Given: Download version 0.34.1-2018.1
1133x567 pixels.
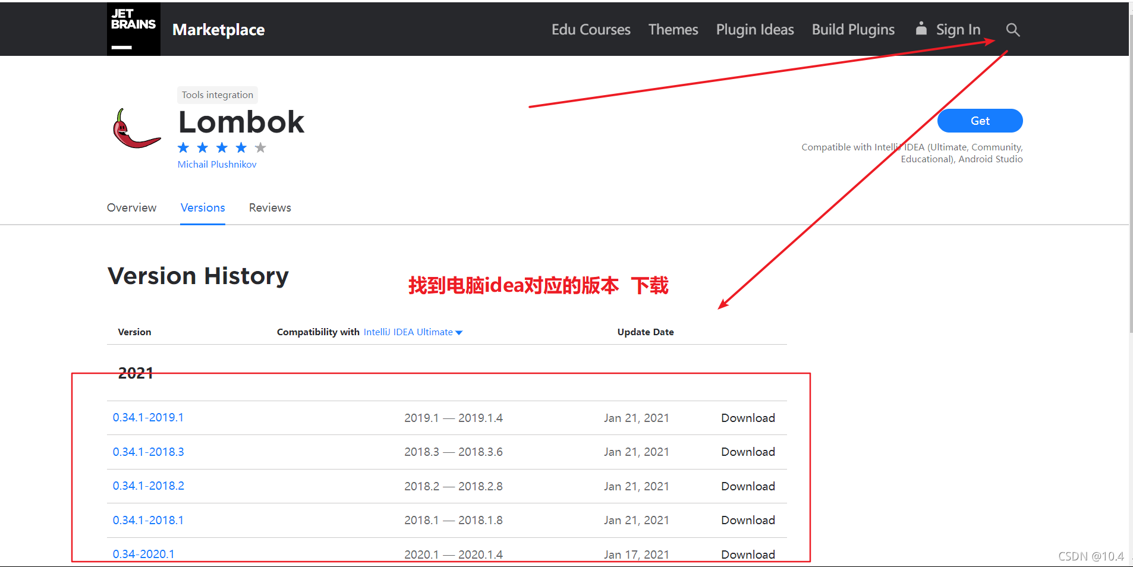Looking at the screenshot, I should [748, 520].
